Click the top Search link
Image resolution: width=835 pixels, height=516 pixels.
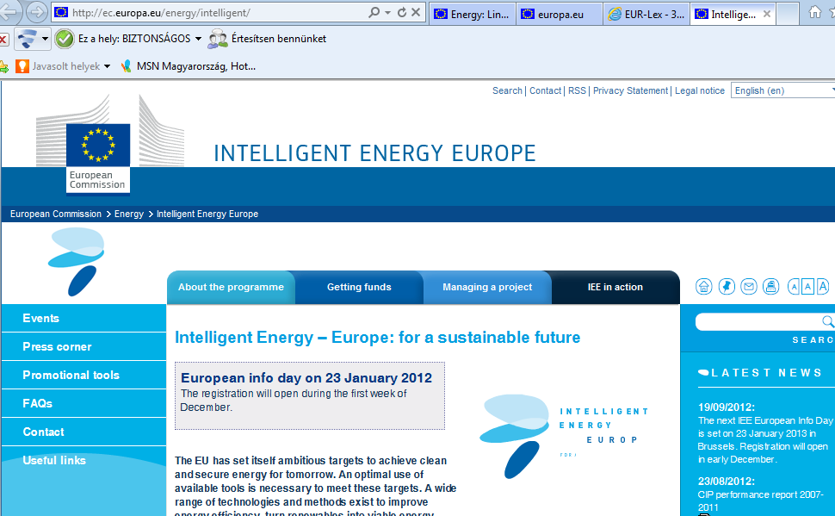507,90
